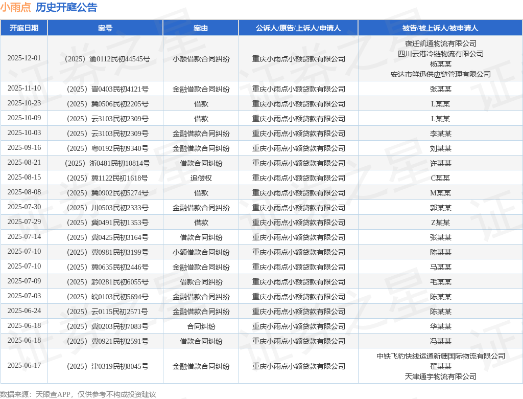This screenshot has height=399, width=523.
Task: Click defendant 马某某
Action: [441, 267]
